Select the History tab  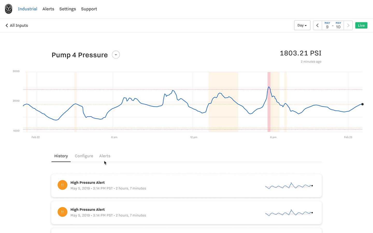tap(61, 156)
